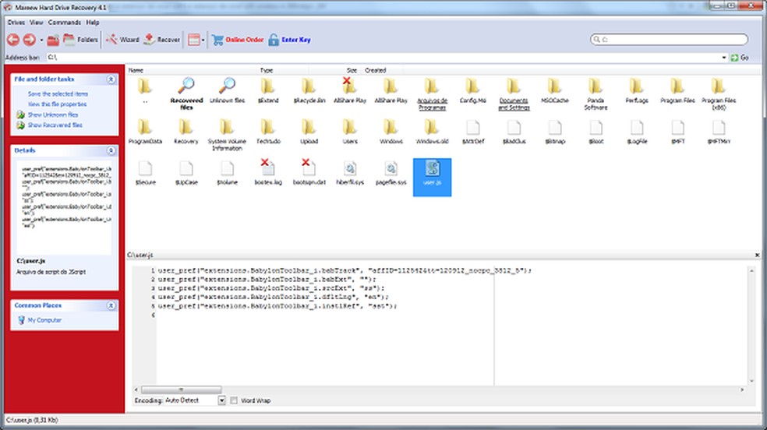Open the View menu
The width and height of the screenshot is (767, 430).
point(36,23)
